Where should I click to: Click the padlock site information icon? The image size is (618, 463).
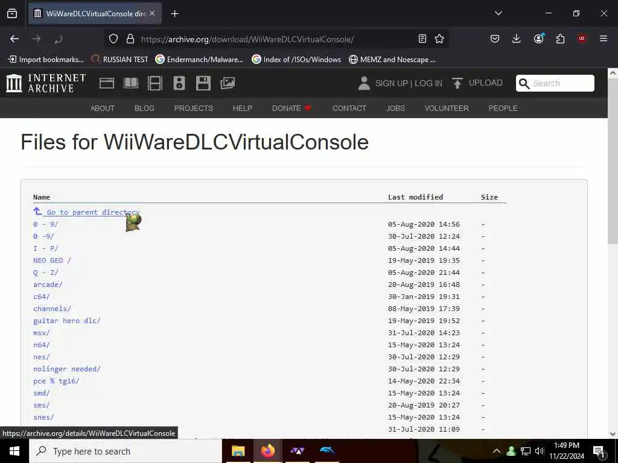pyautogui.click(x=130, y=39)
